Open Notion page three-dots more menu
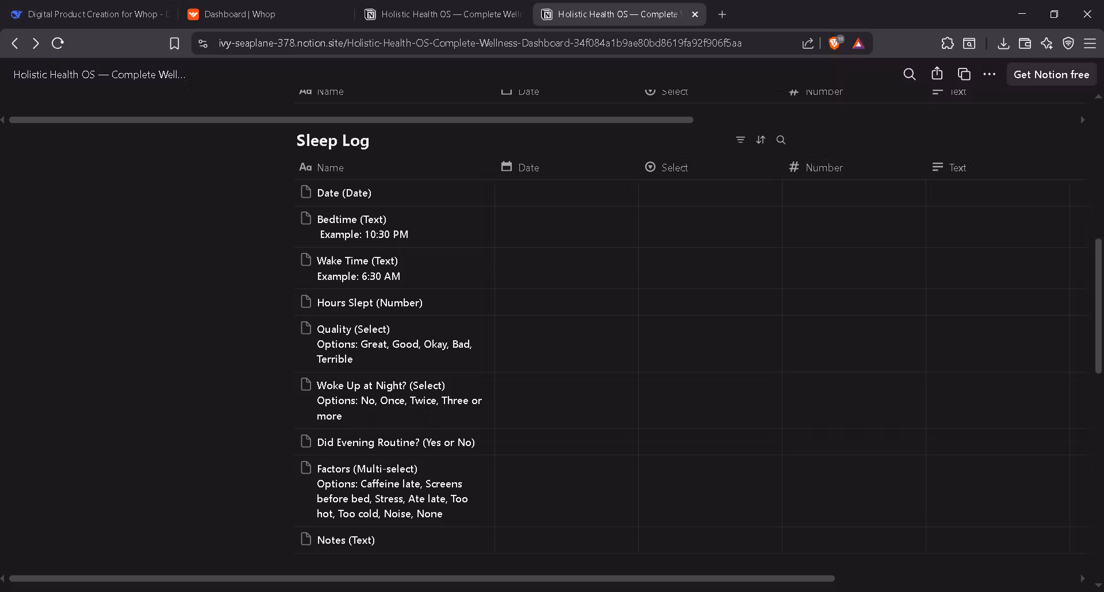Image resolution: width=1104 pixels, height=592 pixels. (x=990, y=74)
